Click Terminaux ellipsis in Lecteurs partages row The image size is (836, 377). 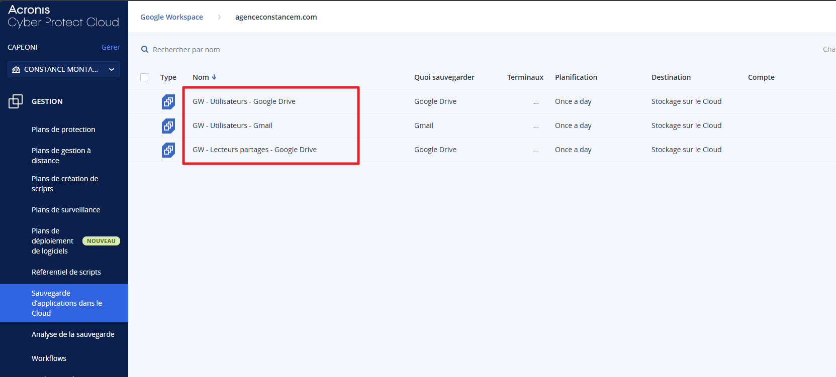pos(536,151)
